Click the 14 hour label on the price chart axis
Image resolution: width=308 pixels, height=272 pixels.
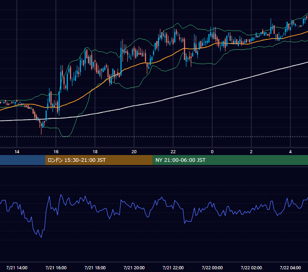[17, 152]
